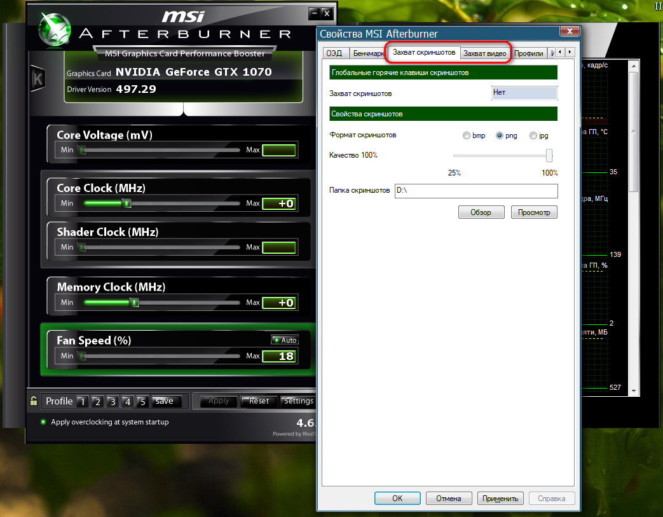Screen dimensions: 663x517
Task: Click the Driver Version 497.29 text
Action: tap(112, 89)
